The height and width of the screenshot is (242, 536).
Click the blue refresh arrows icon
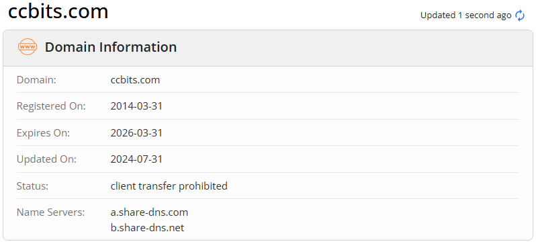(x=520, y=15)
